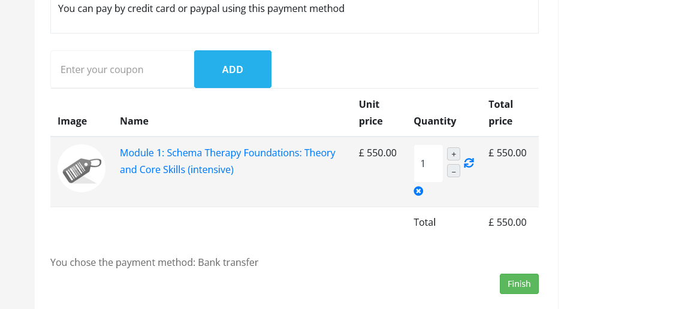Click the Quantity column header
This screenshot has height=309, width=697.
click(435, 121)
